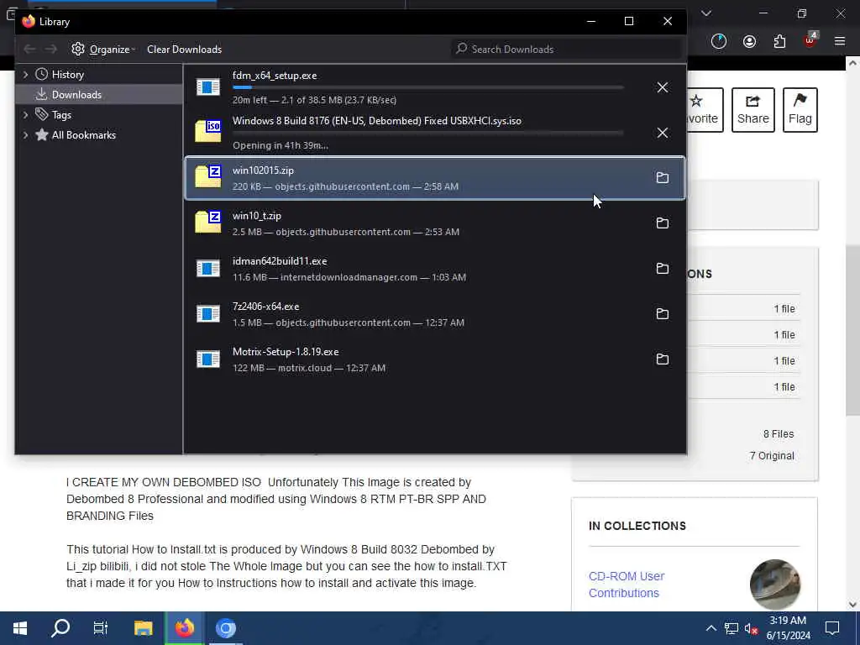The height and width of the screenshot is (645, 860).
Task: Click the fdm_x64_setup.exe file icon
Action: [208, 87]
